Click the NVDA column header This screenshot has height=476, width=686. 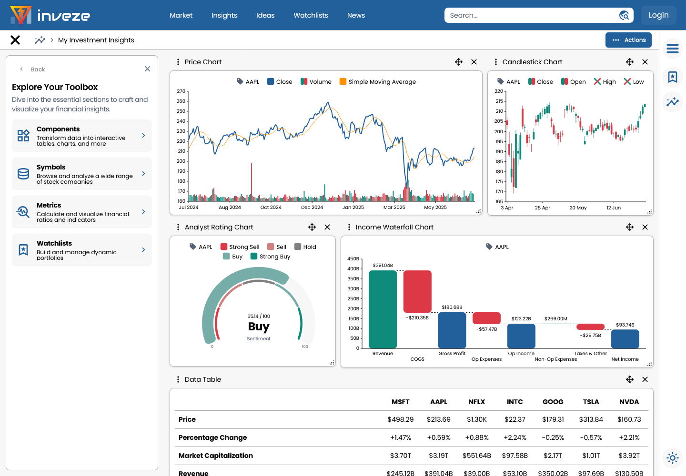(629, 402)
